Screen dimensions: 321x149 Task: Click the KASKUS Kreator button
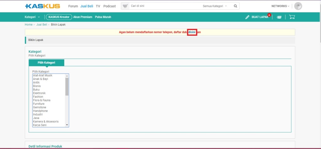59,17
